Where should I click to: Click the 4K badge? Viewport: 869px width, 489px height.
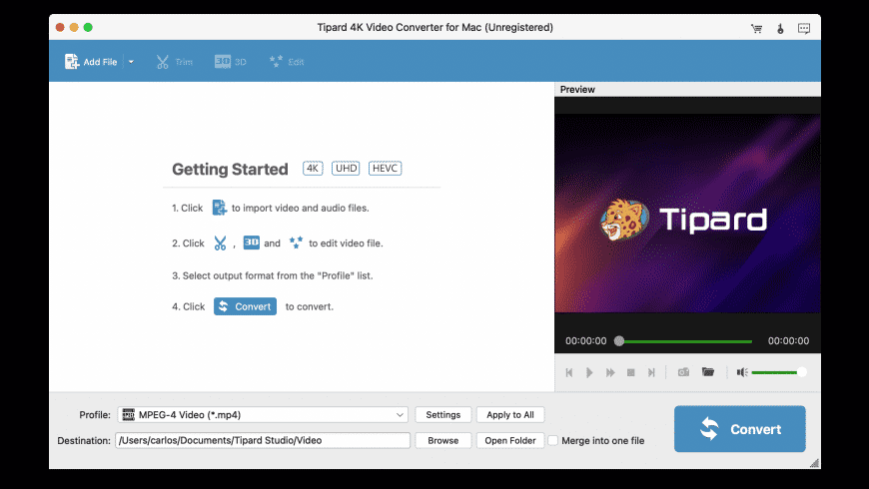[313, 169]
